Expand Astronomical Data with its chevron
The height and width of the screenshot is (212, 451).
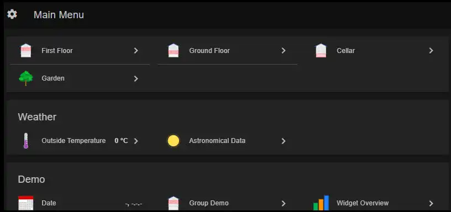pyautogui.click(x=284, y=141)
